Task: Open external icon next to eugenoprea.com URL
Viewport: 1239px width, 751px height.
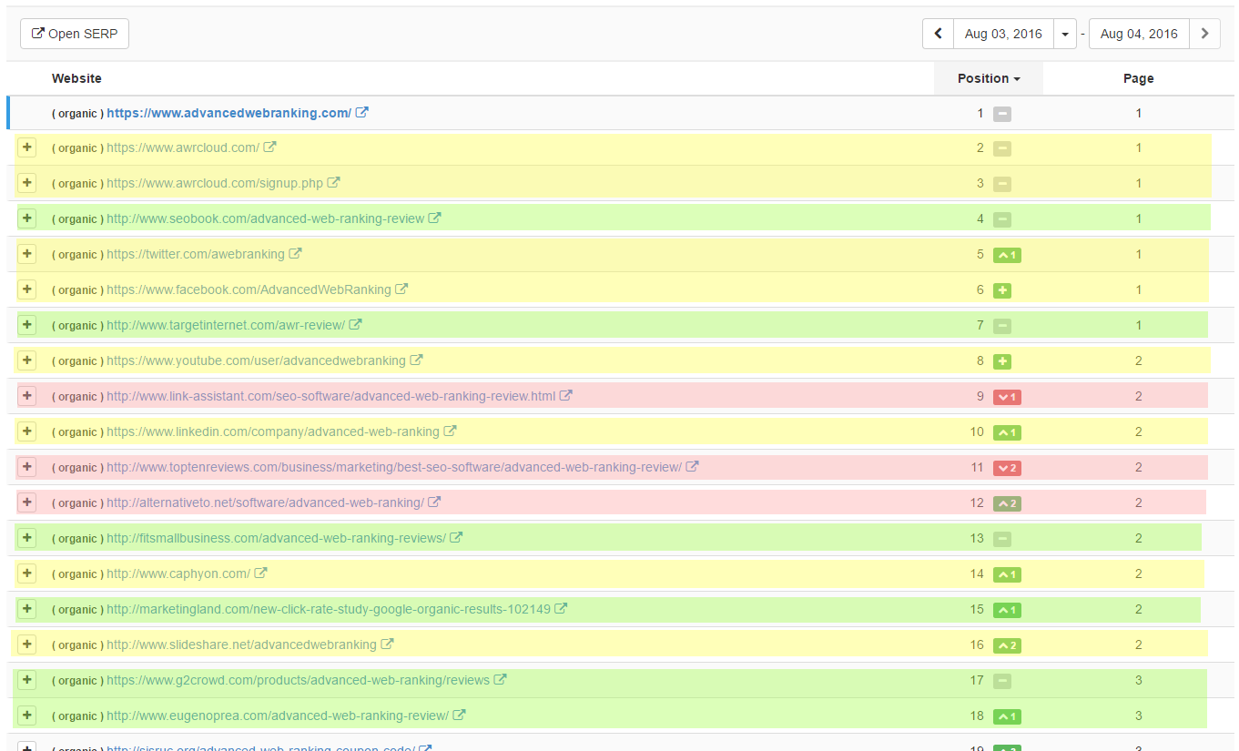Action: click(460, 715)
